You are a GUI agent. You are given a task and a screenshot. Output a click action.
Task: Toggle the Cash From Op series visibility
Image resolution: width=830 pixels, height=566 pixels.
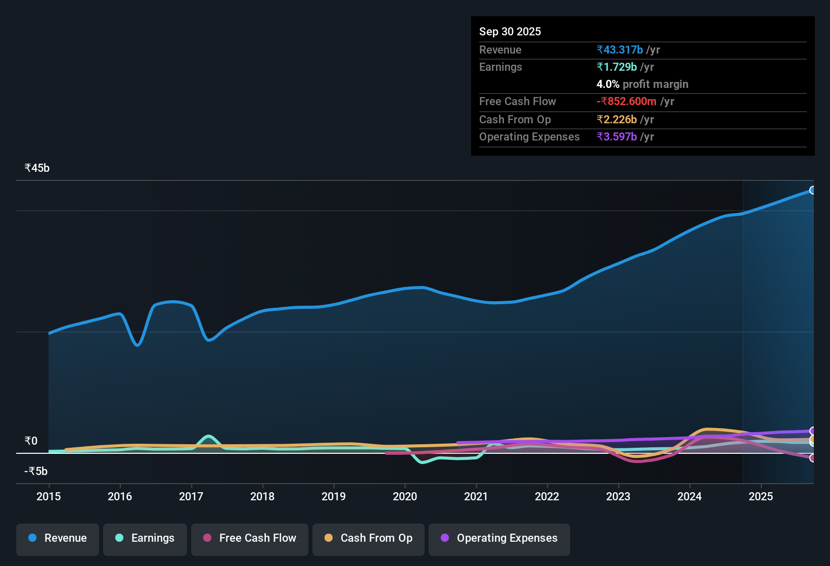tap(368, 538)
